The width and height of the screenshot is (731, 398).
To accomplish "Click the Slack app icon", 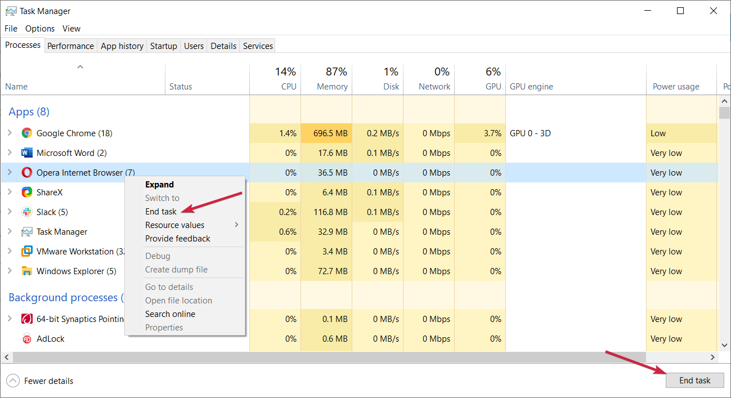I will click(26, 212).
